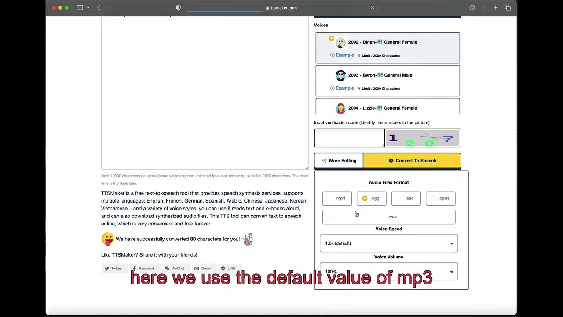Focus the ttsmaker.com address bar
The width and height of the screenshot is (563, 317).
281,7
